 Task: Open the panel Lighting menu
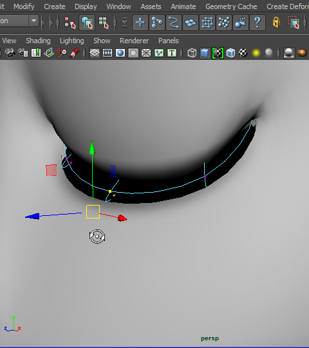72,41
